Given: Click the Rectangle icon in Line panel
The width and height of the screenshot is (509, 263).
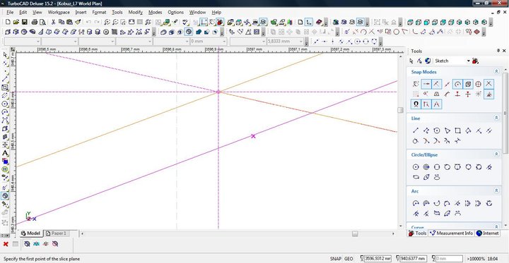Looking at the screenshot, I should [457, 131].
